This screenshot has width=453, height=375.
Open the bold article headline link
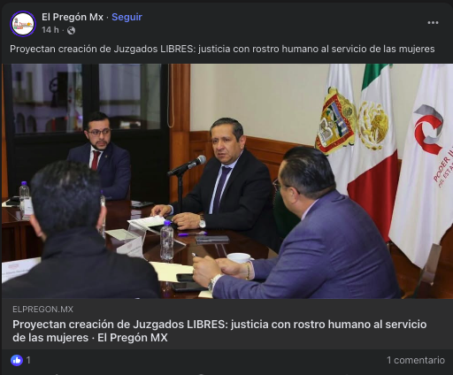(x=219, y=331)
